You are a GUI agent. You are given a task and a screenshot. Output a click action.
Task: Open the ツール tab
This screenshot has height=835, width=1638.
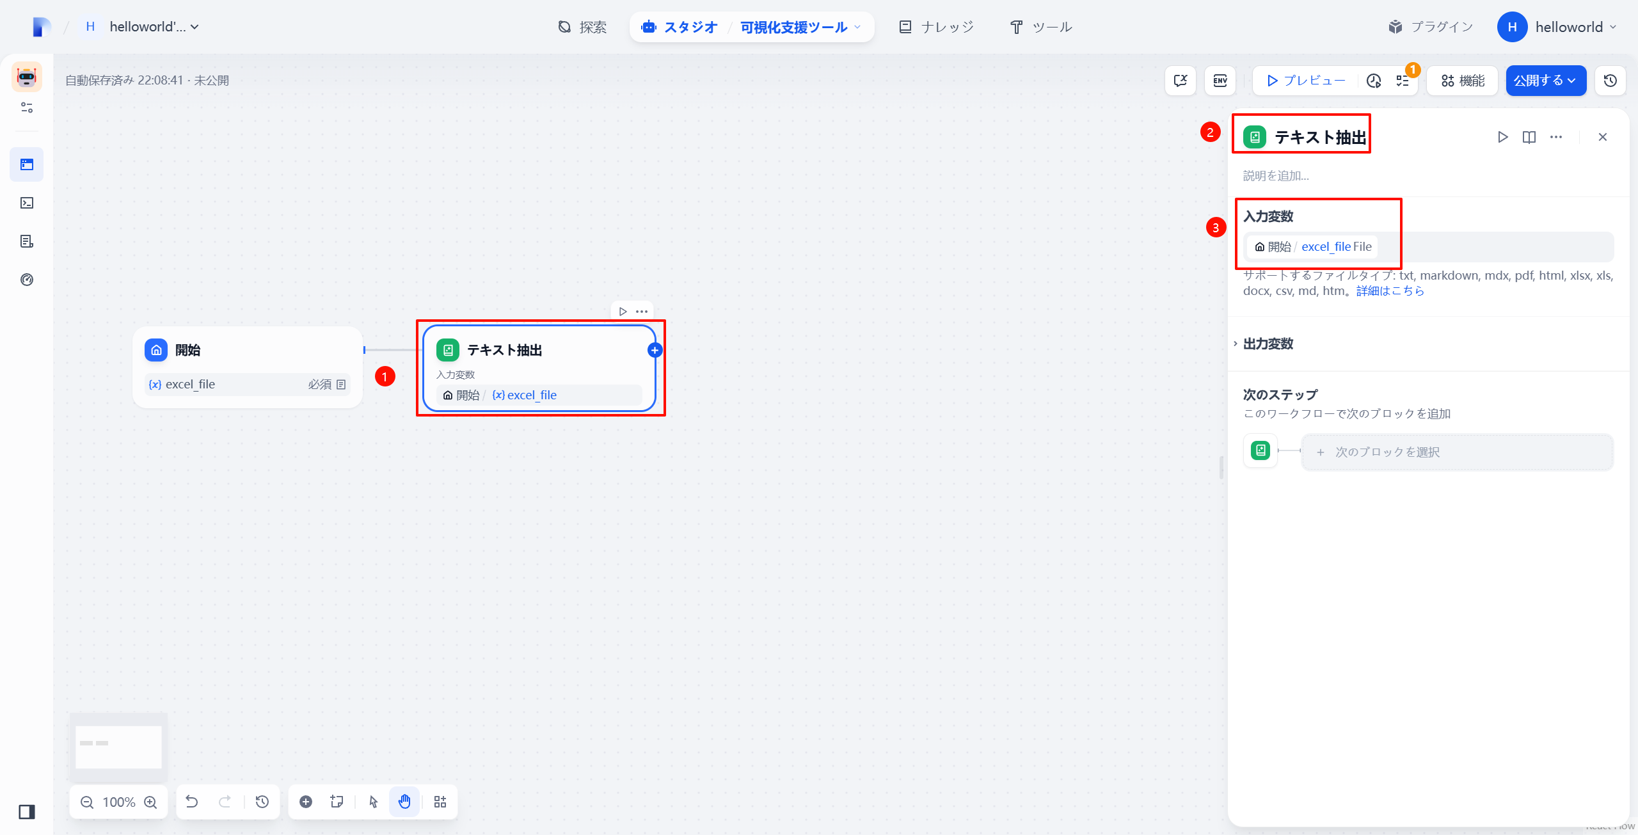(x=1041, y=27)
